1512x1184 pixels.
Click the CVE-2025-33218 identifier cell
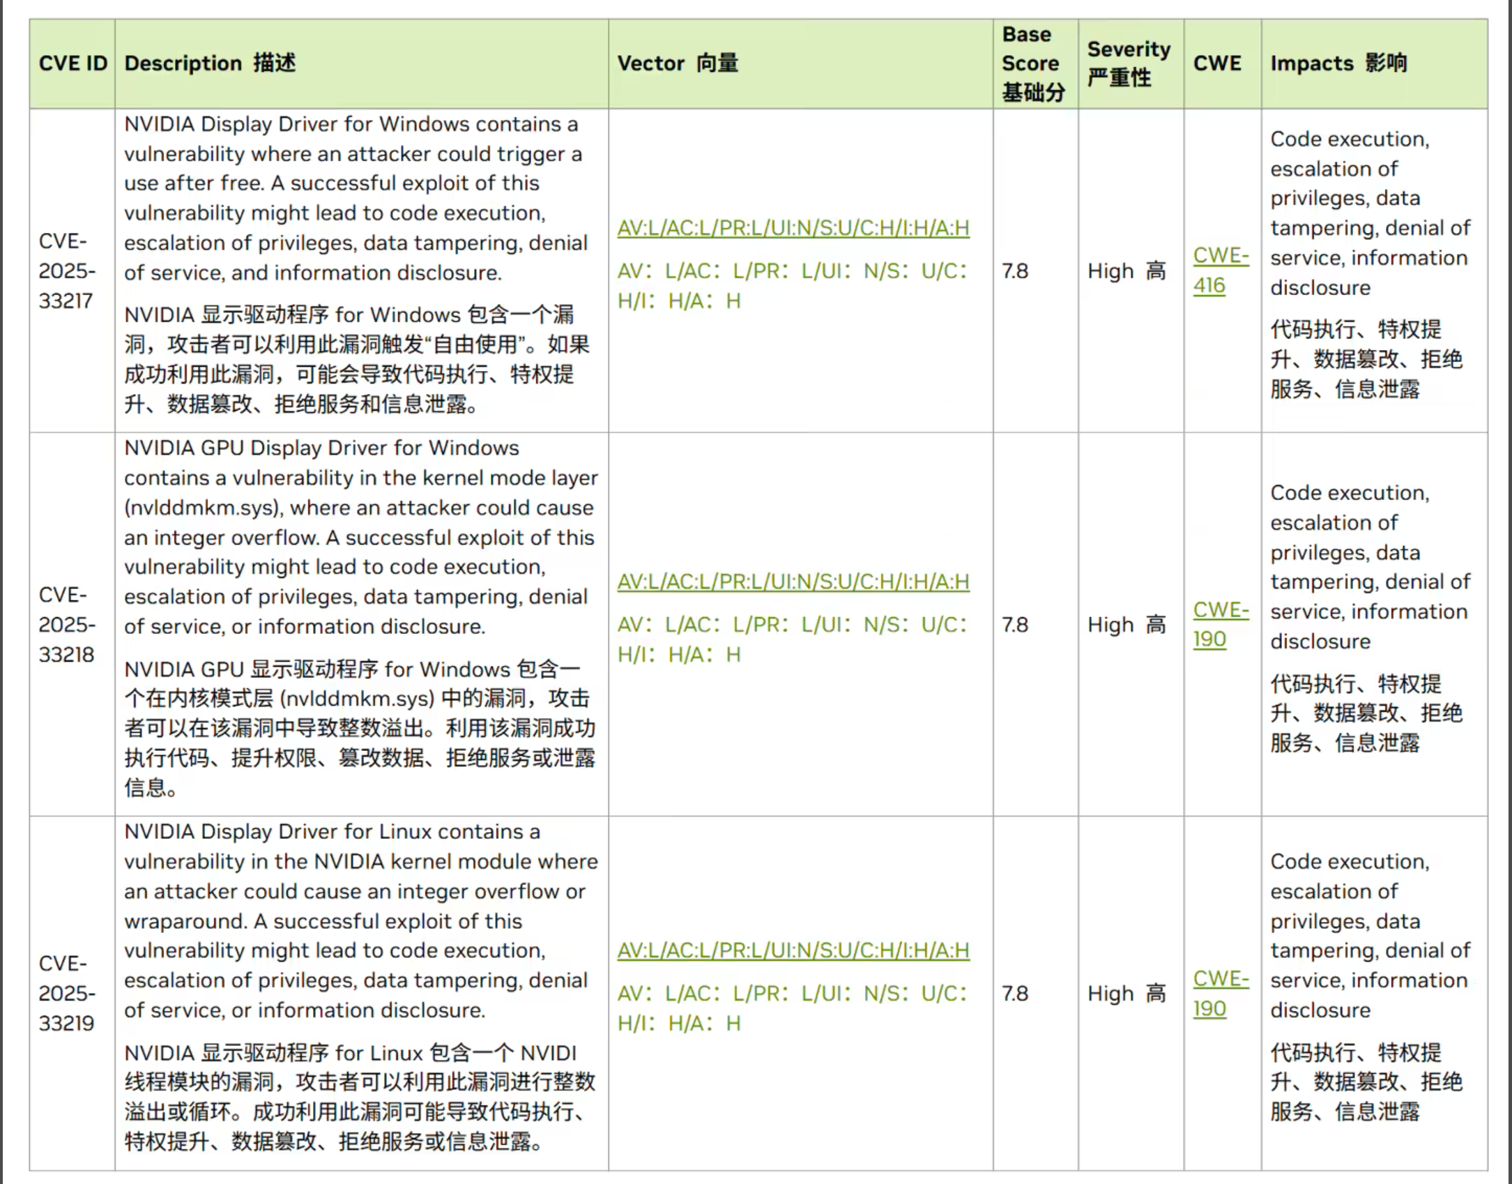click(x=67, y=624)
